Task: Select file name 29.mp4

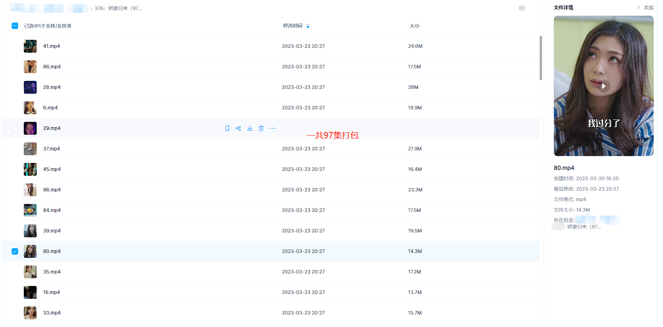Action: [x=52, y=128]
